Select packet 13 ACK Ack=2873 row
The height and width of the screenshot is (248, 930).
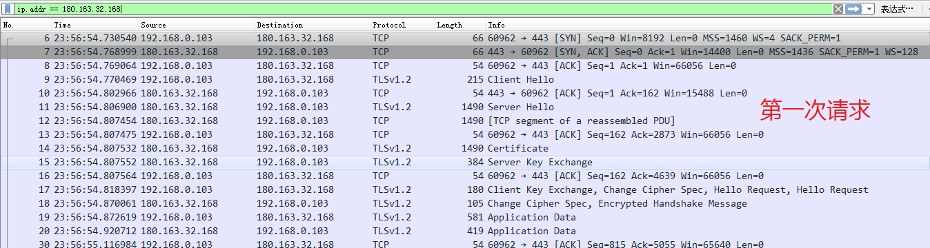tap(465, 134)
